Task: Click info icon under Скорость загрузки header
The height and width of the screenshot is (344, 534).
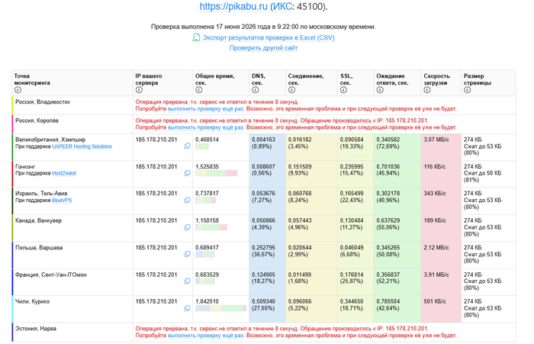Action: coord(427,90)
